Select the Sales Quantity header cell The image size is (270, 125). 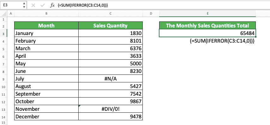point(111,26)
